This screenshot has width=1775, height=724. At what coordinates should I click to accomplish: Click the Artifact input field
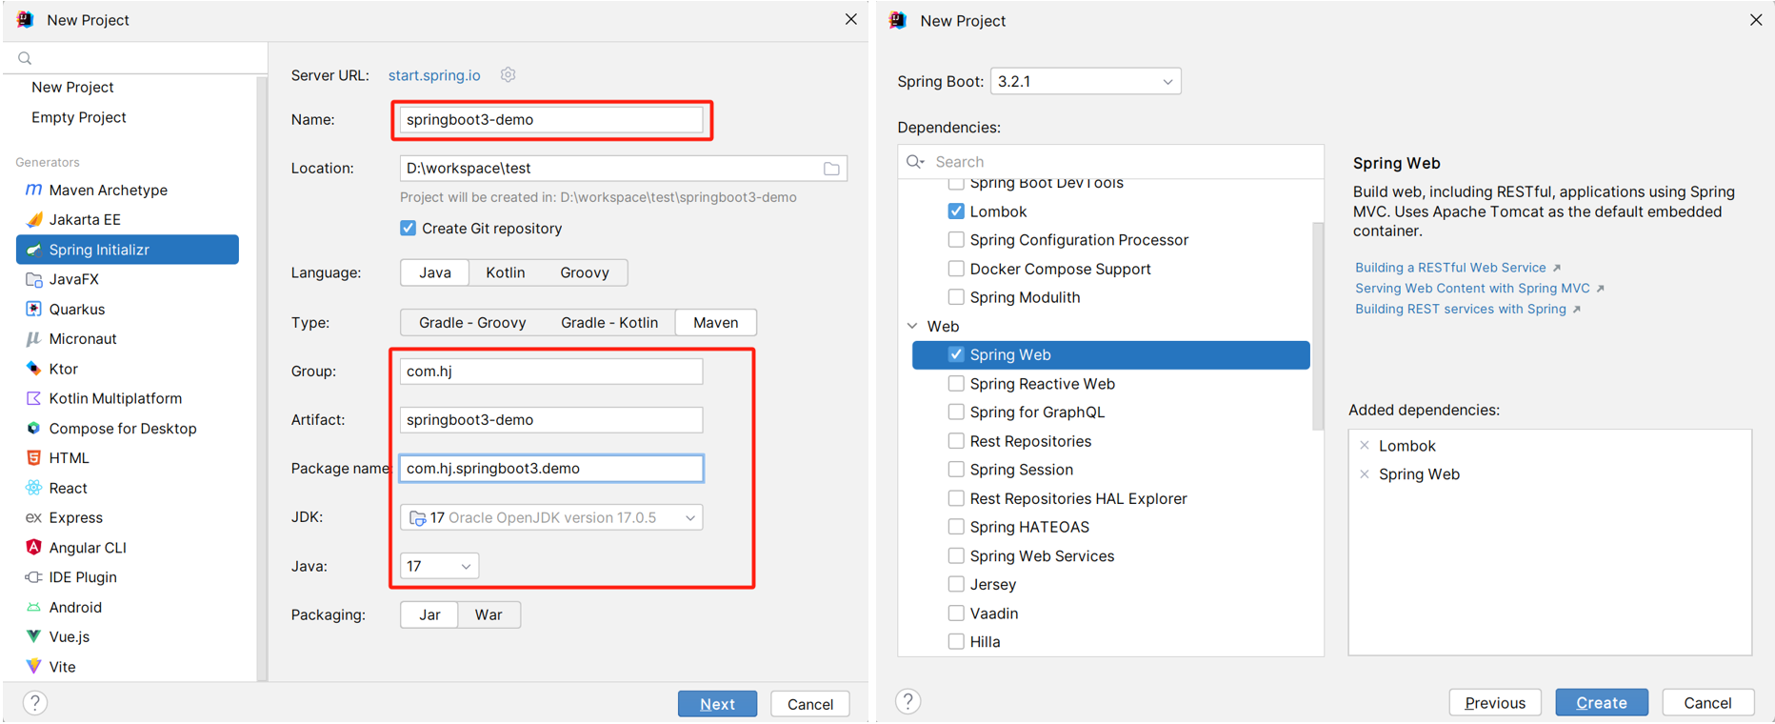coord(551,419)
